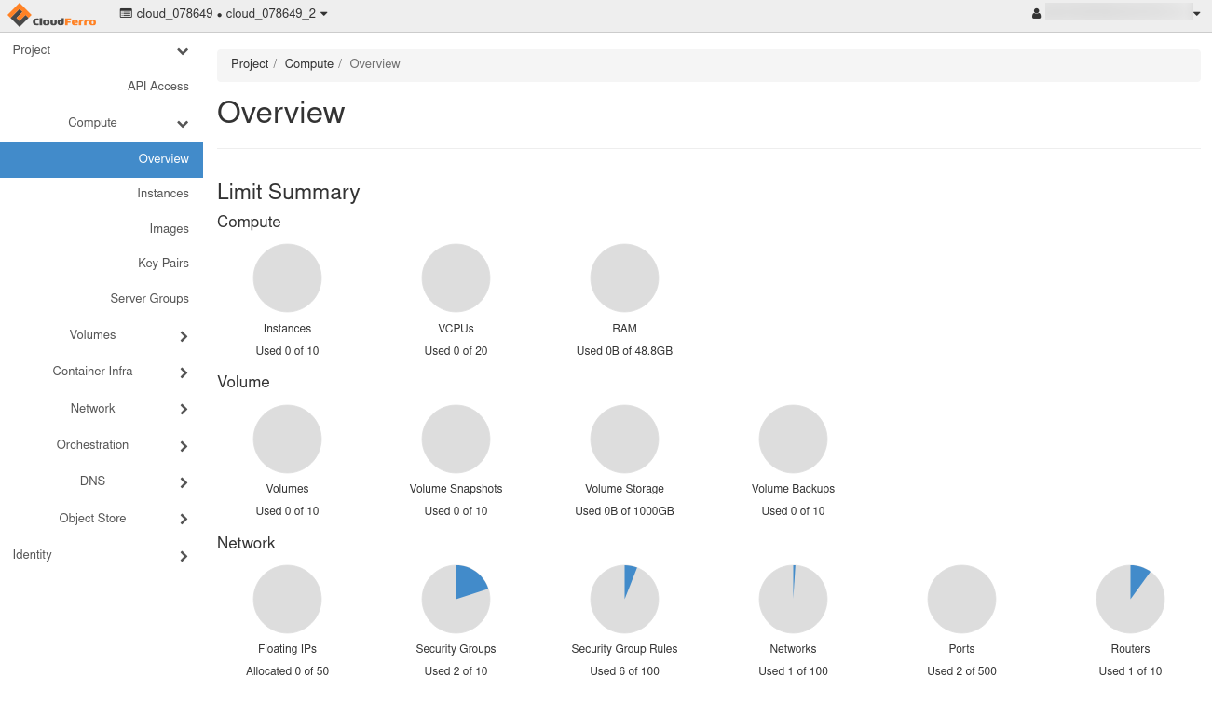The width and height of the screenshot is (1212, 704).
Task: Click the Volume Storage pie chart
Action: point(624,439)
